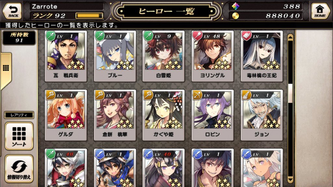The height and width of the screenshot is (187, 333).
Task: Click the gold coin currency icon
Action: coord(235,16)
